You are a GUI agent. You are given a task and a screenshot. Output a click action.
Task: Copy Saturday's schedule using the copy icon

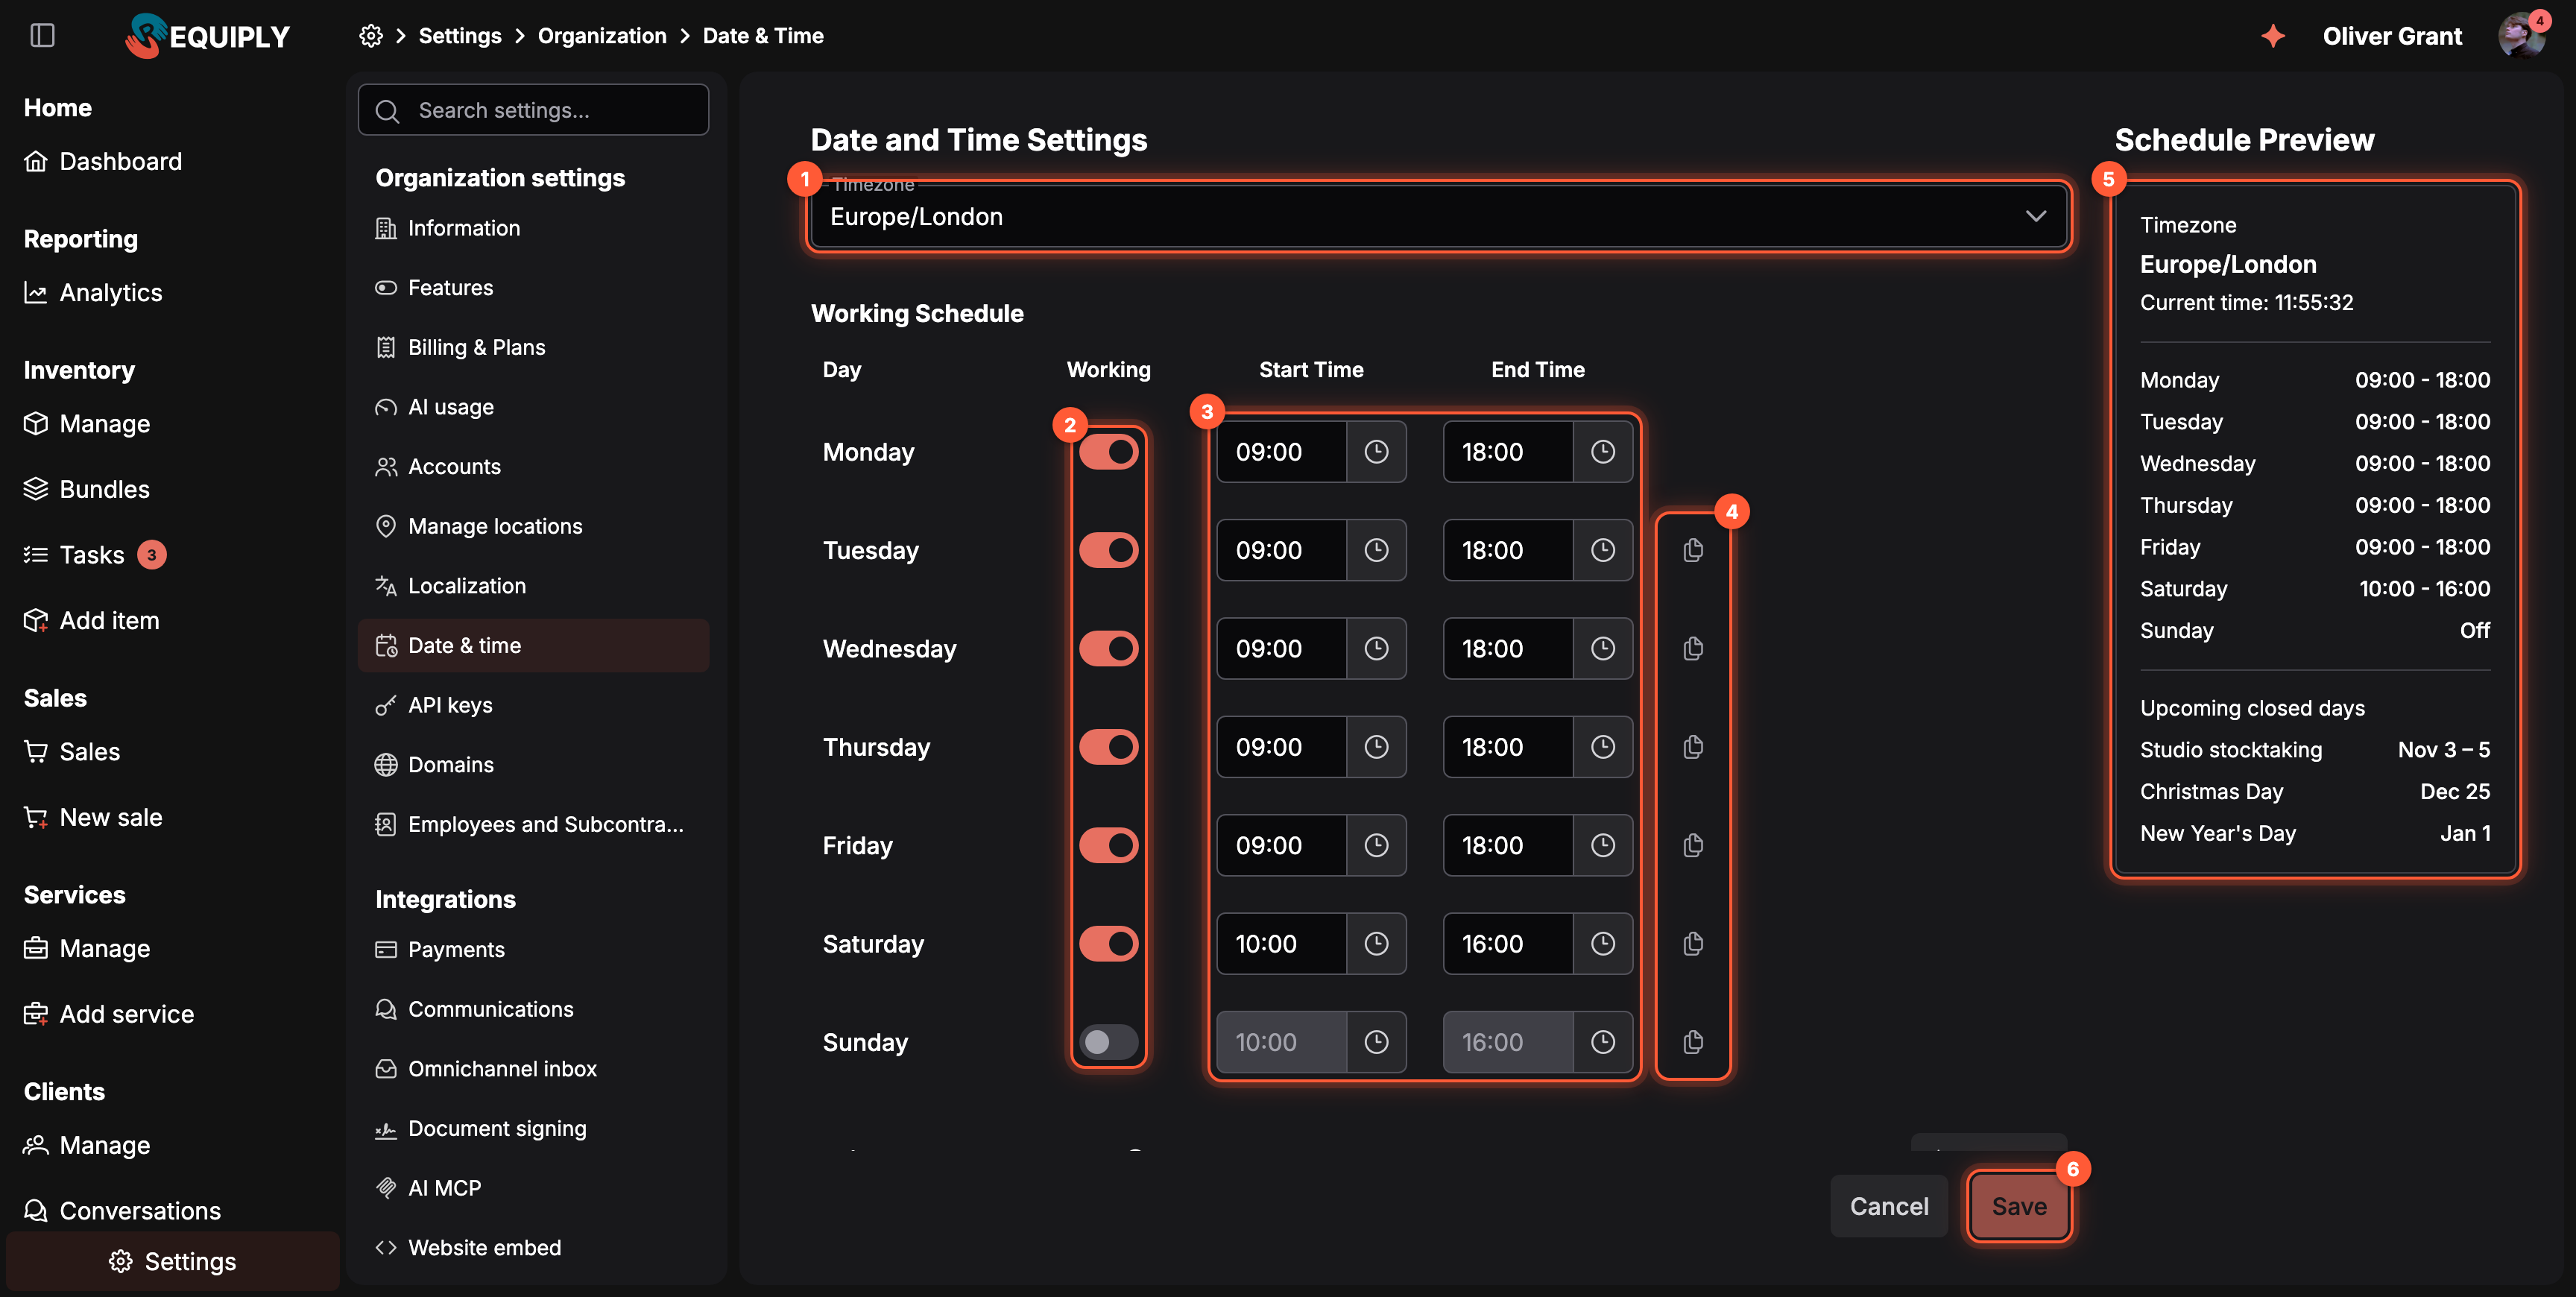pyautogui.click(x=1693, y=944)
